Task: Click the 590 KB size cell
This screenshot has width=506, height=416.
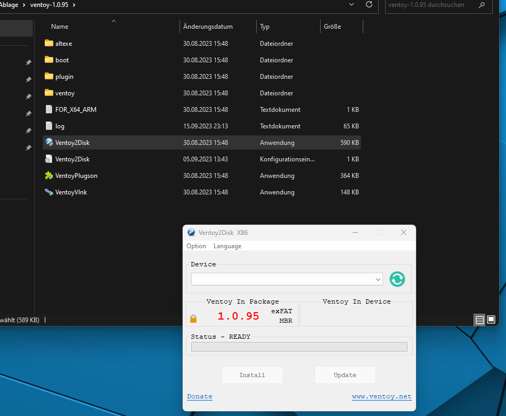Action: tap(349, 143)
